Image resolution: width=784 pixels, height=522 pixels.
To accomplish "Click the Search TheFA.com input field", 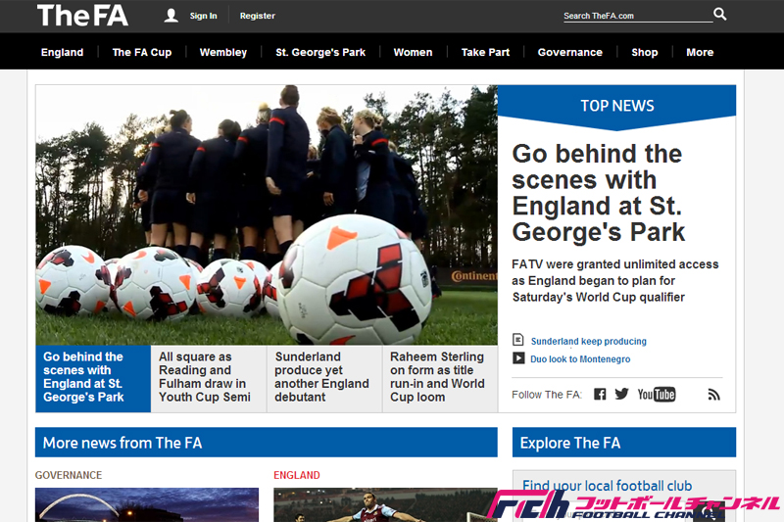I will (x=635, y=16).
